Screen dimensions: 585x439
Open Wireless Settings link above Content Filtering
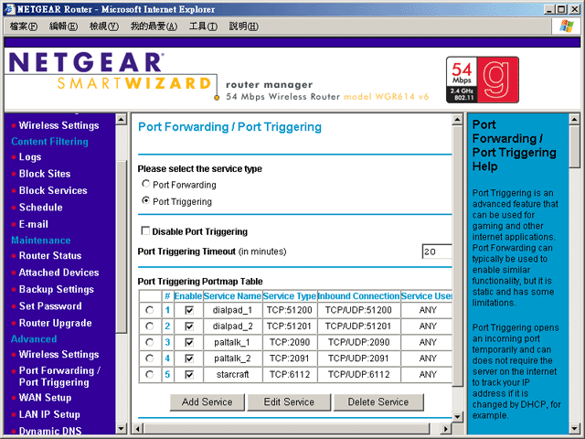coord(58,125)
